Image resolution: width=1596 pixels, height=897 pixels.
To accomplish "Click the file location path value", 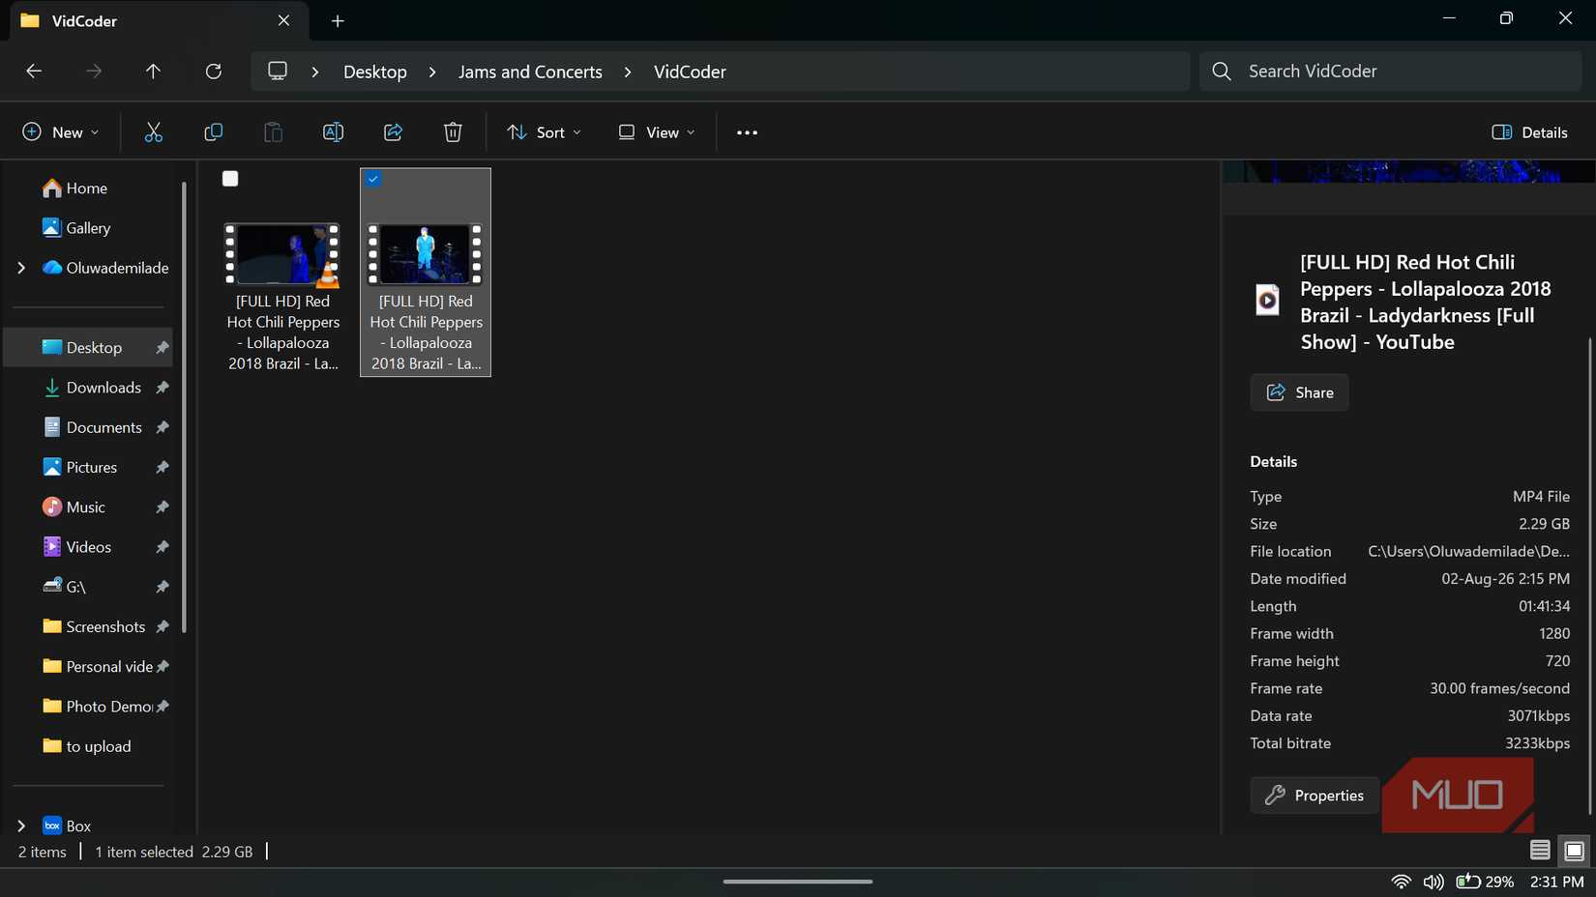I will pos(1468,551).
